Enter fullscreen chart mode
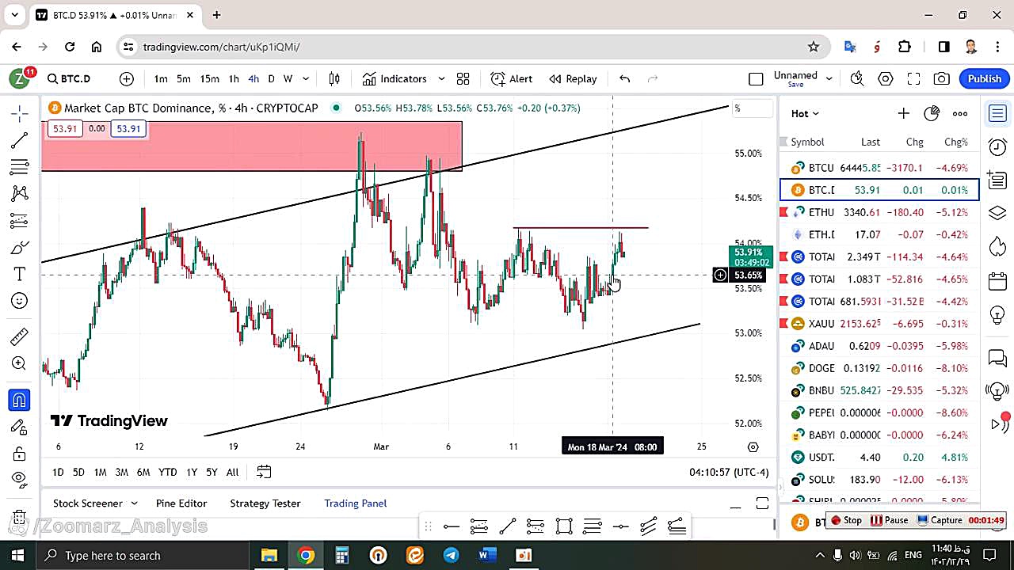Viewport: 1014px width, 570px height. click(x=913, y=78)
